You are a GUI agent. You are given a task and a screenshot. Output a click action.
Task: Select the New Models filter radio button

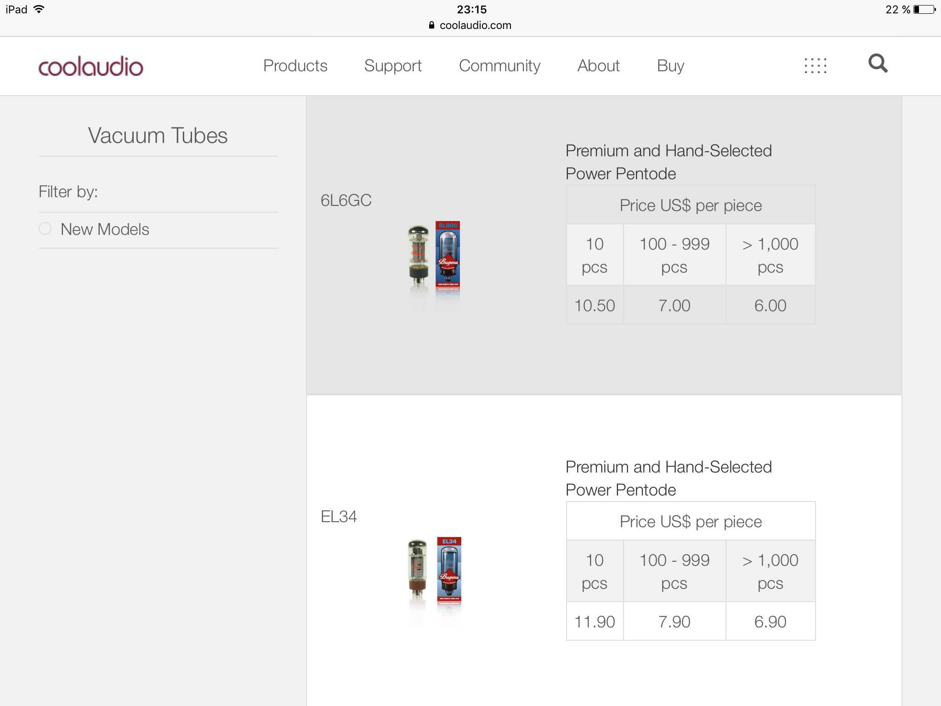pyautogui.click(x=45, y=228)
